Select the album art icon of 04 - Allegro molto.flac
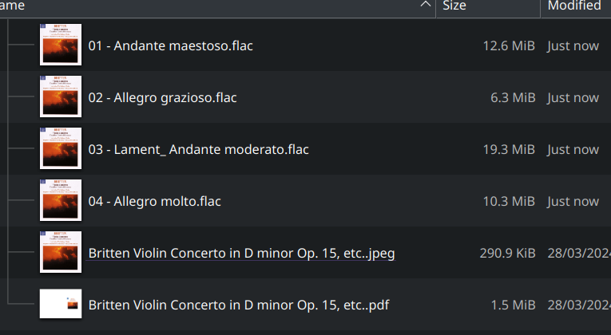Screen dimensions: 611x335 tap(61, 201)
